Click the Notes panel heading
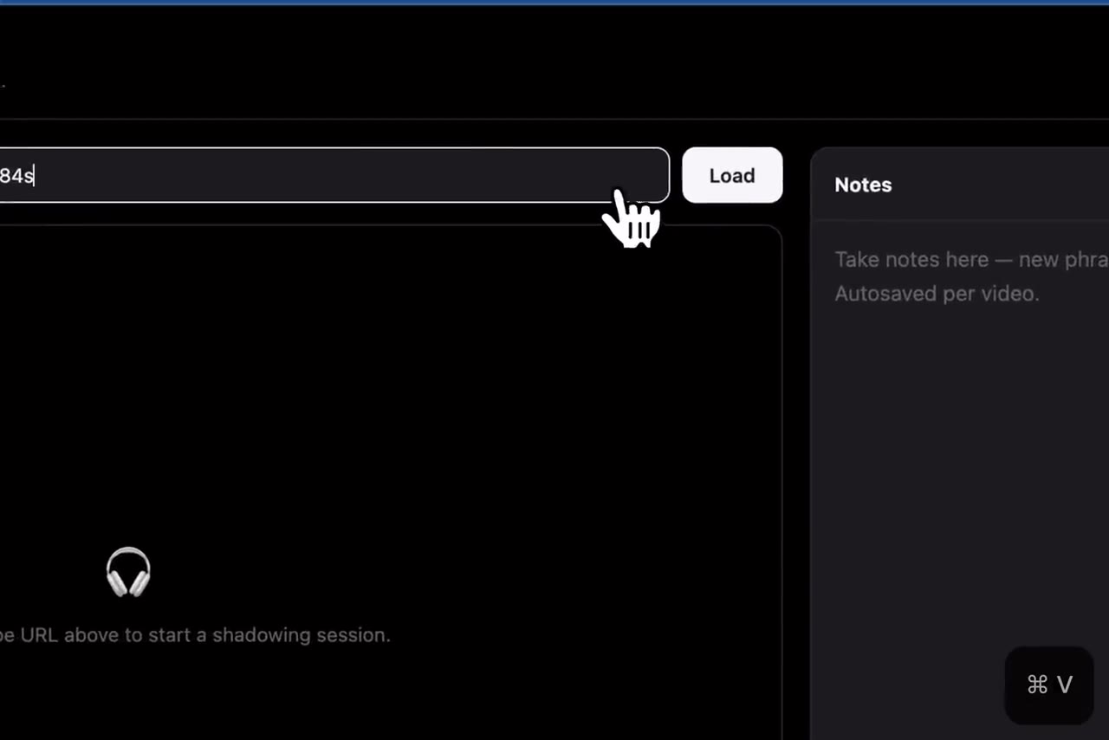The width and height of the screenshot is (1109, 740). [x=863, y=185]
